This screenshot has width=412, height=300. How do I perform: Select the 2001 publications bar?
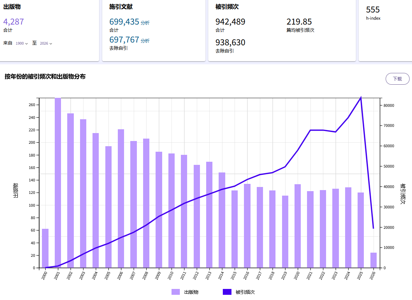pos(58,183)
